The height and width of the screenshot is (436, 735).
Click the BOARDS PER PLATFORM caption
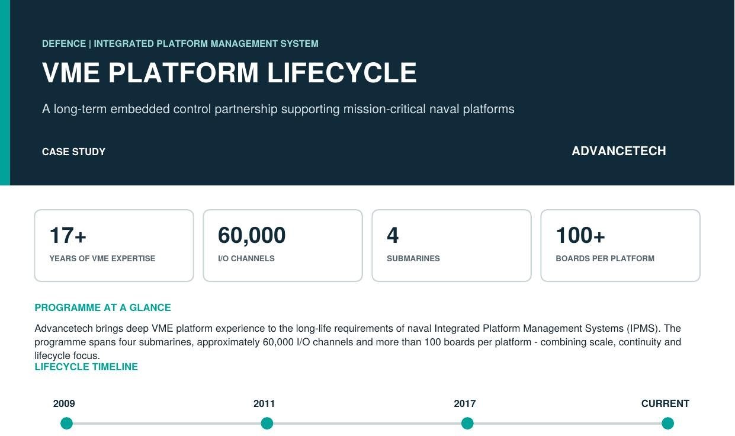click(605, 258)
